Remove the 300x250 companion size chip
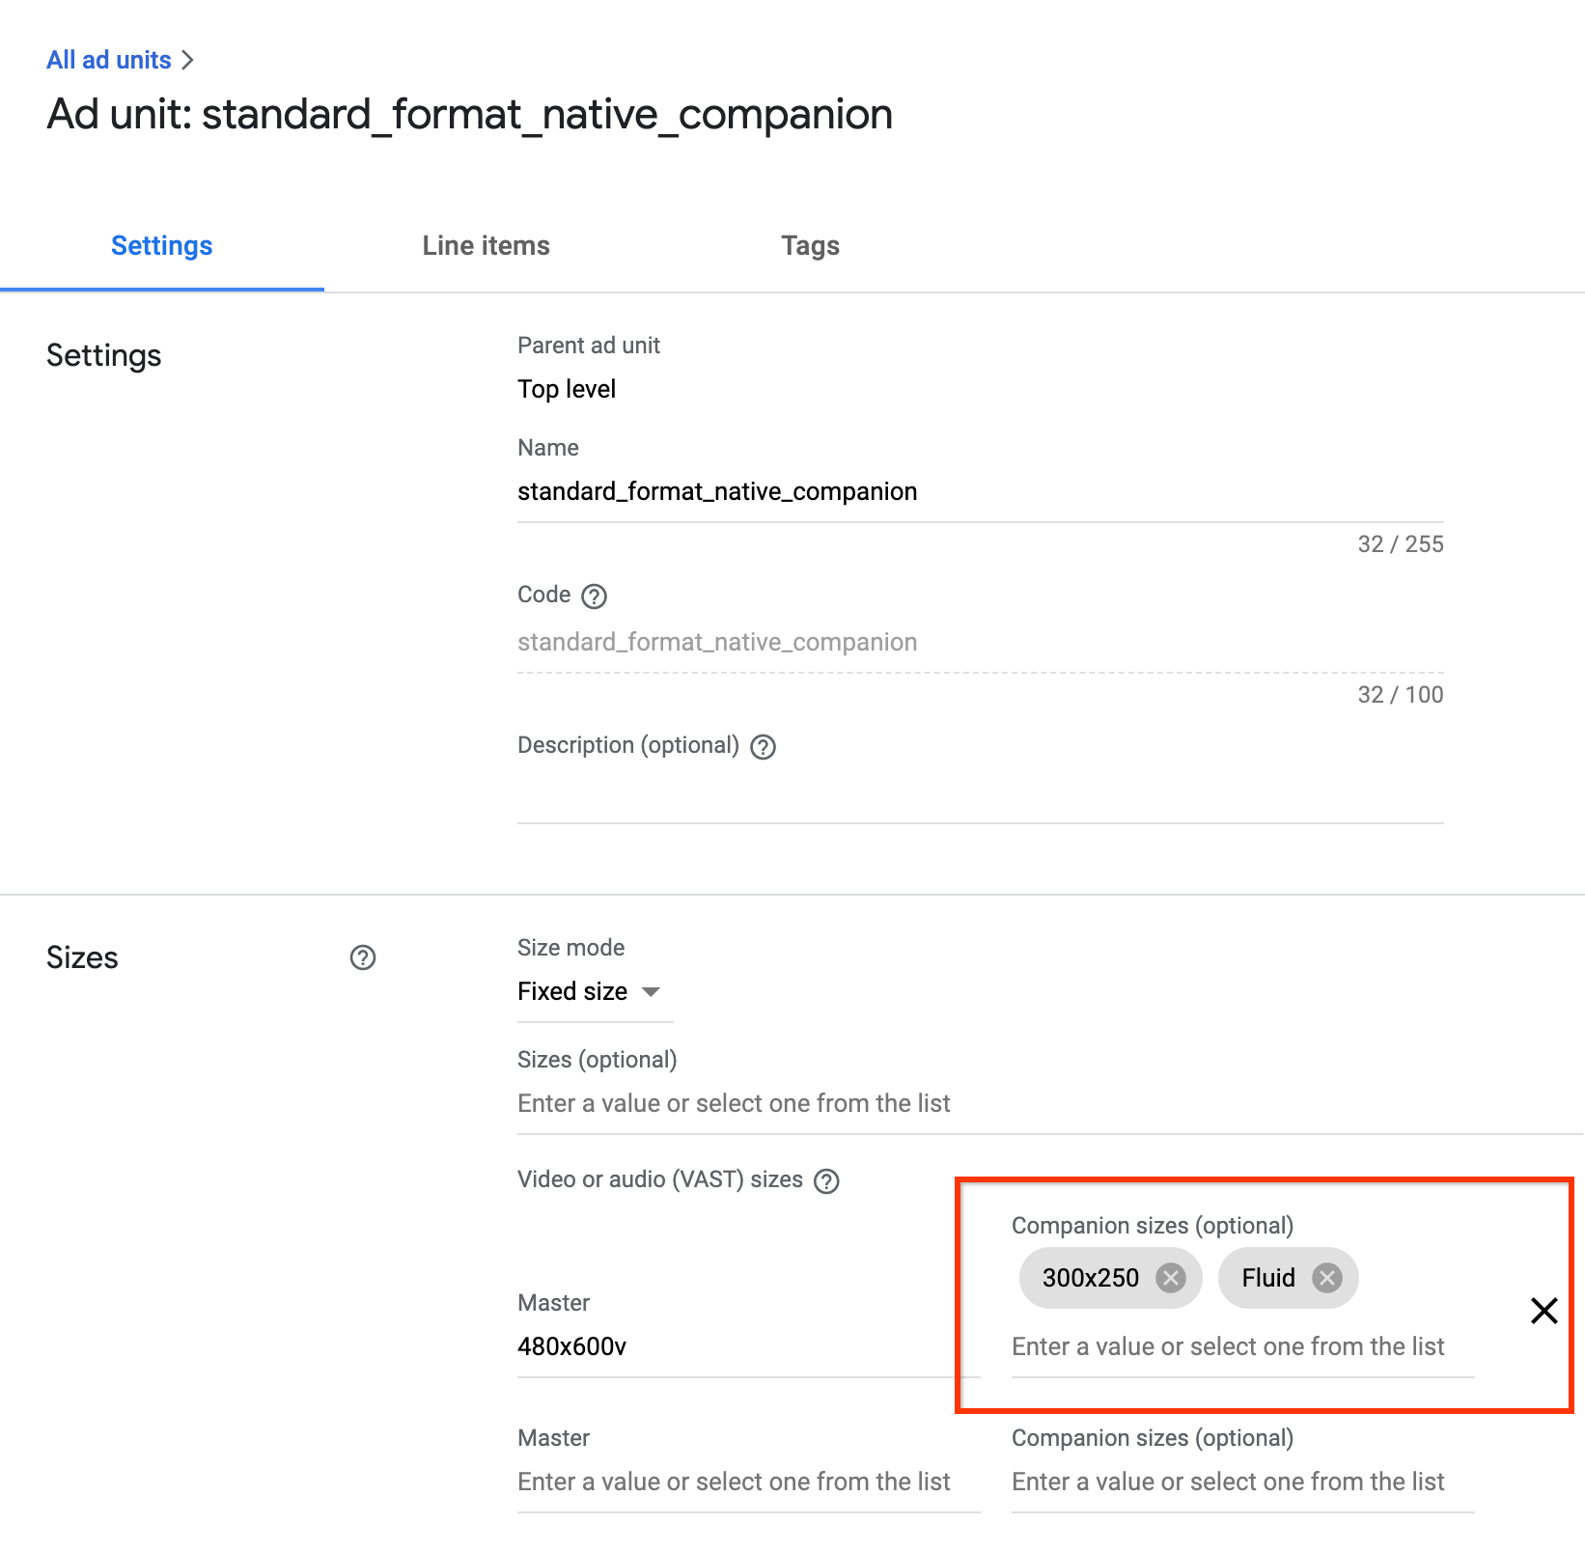 click(1172, 1278)
